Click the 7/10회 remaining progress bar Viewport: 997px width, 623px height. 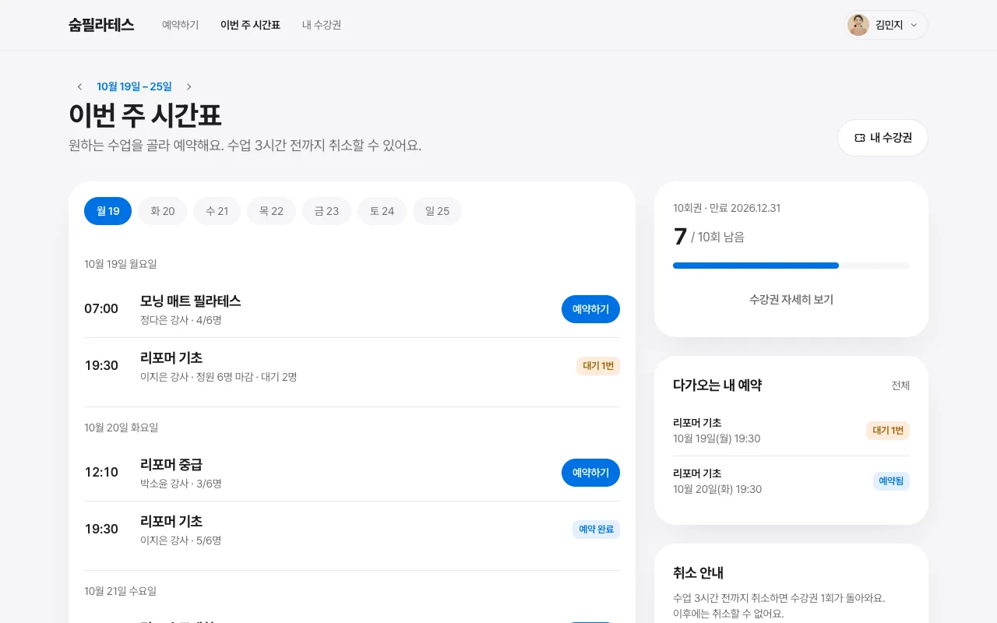[x=791, y=266]
